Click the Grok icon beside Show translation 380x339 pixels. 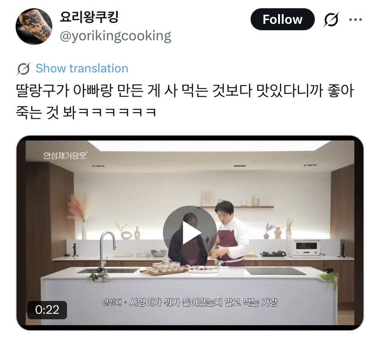coord(23,68)
